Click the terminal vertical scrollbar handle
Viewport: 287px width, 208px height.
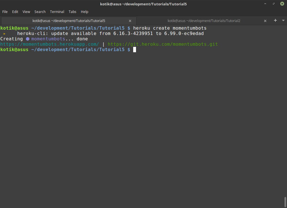(x=285, y=202)
